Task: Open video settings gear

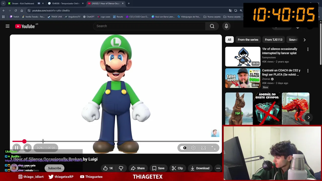Action: click(x=193, y=148)
